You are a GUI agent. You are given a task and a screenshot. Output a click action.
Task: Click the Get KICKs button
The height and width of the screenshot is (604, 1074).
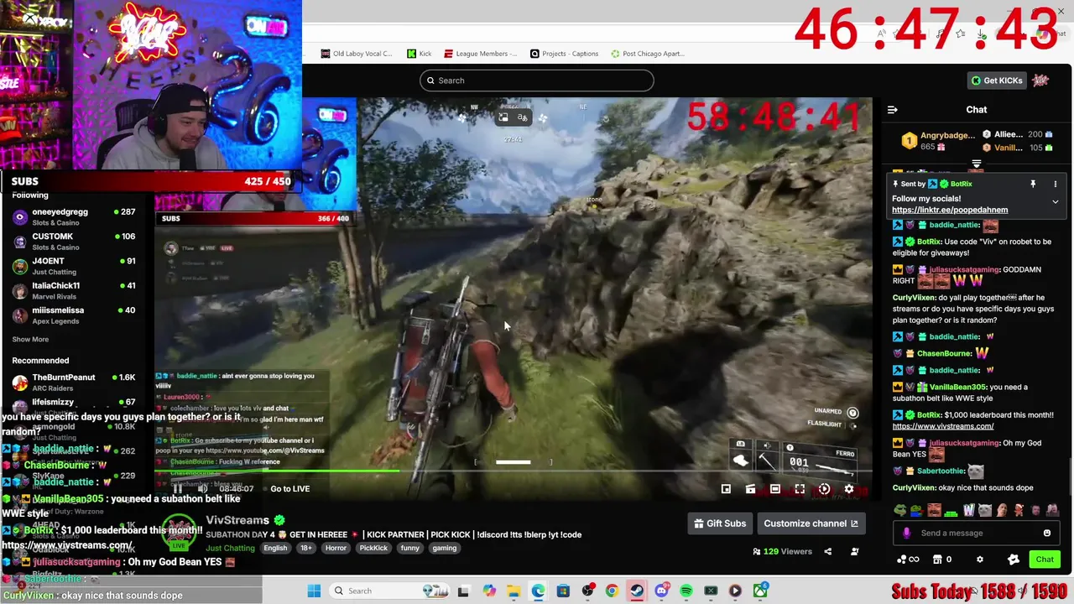tap(998, 81)
